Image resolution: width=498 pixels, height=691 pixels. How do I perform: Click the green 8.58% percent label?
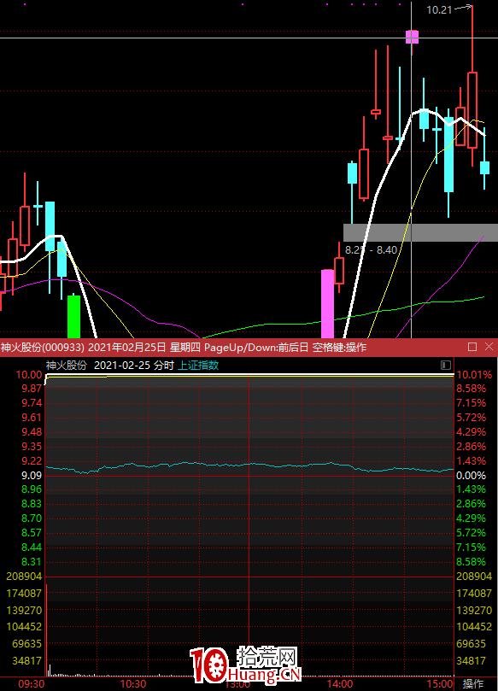(x=472, y=562)
